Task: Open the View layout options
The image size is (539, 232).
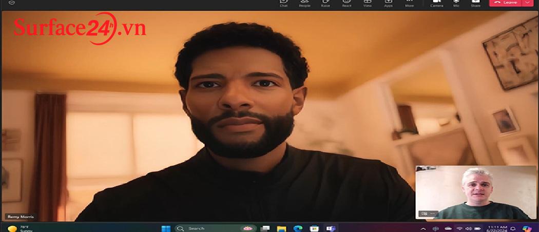Action: [368, 3]
